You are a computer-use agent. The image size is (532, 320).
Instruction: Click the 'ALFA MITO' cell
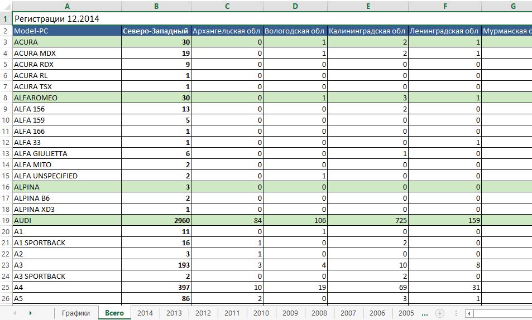(x=67, y=165)
